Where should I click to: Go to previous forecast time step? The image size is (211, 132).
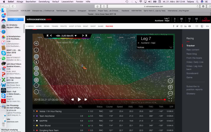tap(51, 36)
